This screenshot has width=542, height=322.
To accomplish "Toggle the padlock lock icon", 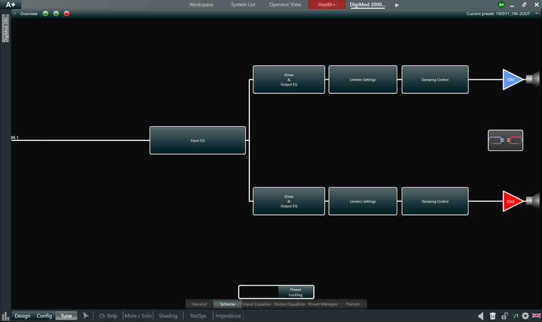I will (x=504, y=316).
